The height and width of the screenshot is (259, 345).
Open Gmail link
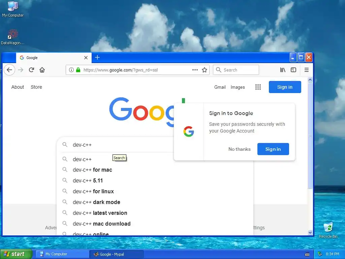220,87
